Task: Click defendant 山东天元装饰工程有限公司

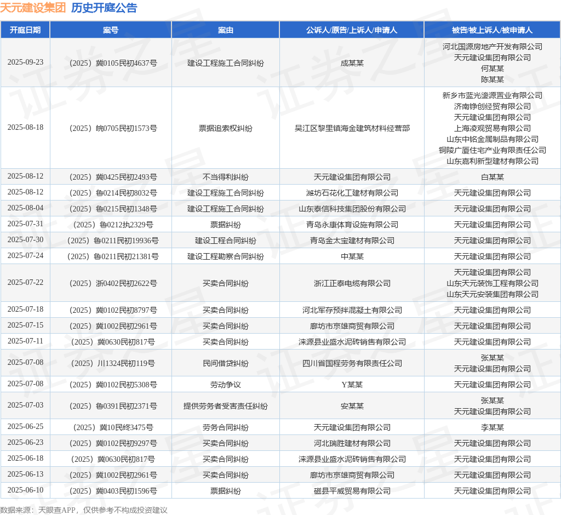Action: click(493, 283)
